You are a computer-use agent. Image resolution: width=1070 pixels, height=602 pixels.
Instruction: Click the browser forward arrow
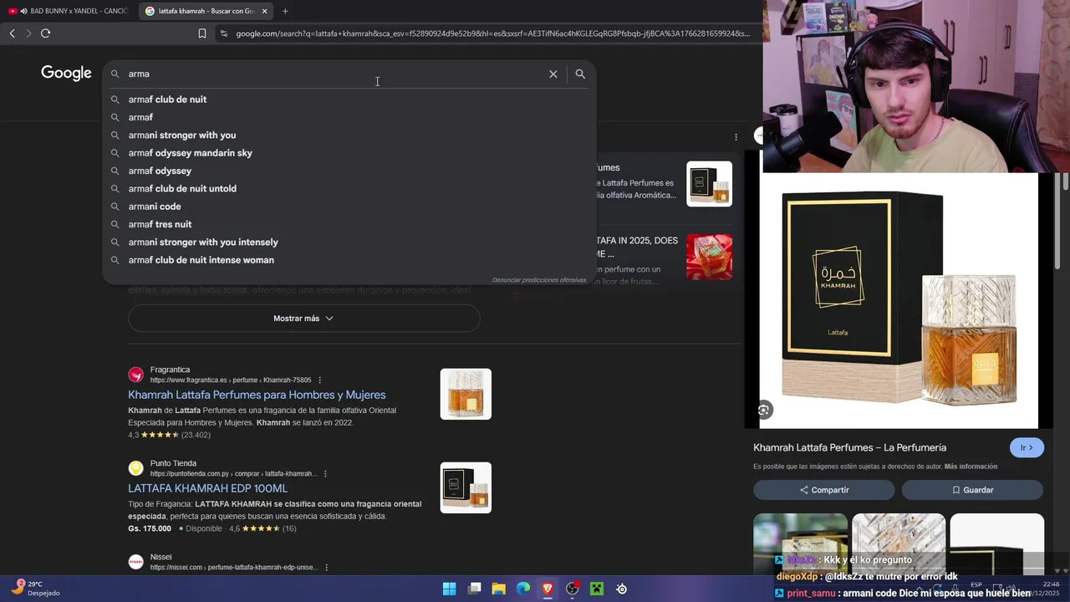point(28,33)
